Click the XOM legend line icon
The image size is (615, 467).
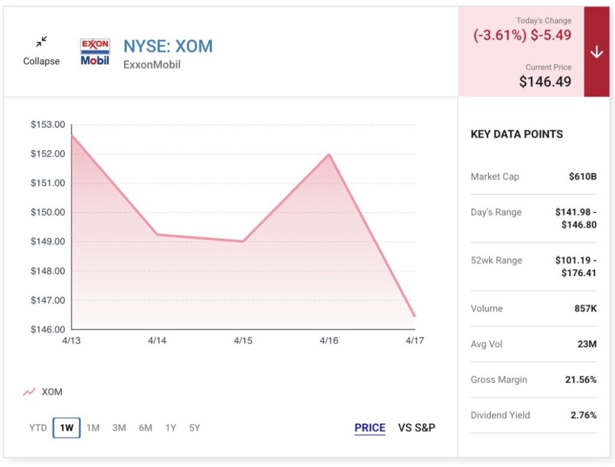point(29,392)
